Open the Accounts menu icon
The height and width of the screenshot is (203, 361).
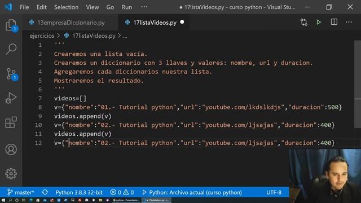point(11,149)
